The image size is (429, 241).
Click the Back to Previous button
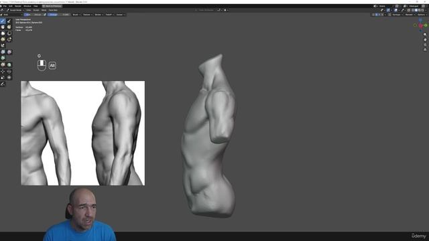[52, 6]
